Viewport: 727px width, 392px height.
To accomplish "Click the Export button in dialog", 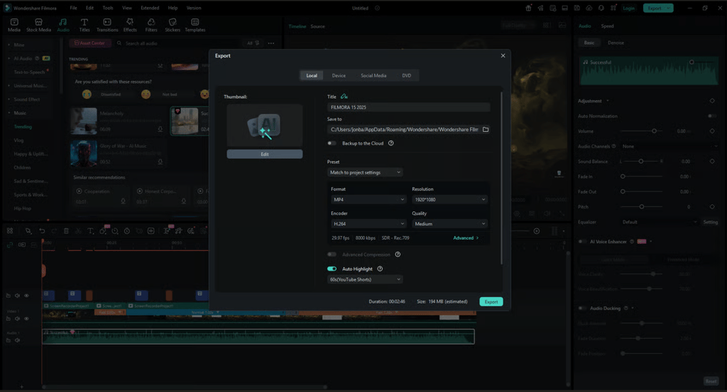I will click(x=491, y=302).
